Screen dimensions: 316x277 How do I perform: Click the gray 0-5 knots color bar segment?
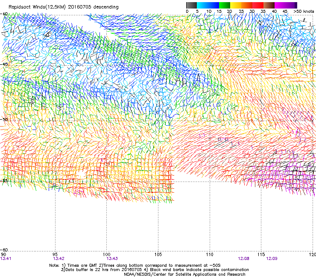click(191, 5)
